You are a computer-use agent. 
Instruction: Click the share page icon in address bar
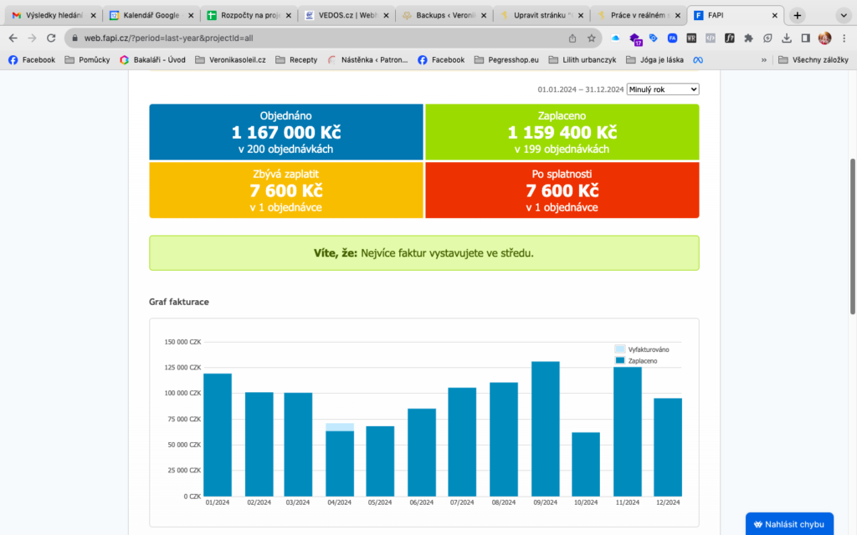coord(572,38)
